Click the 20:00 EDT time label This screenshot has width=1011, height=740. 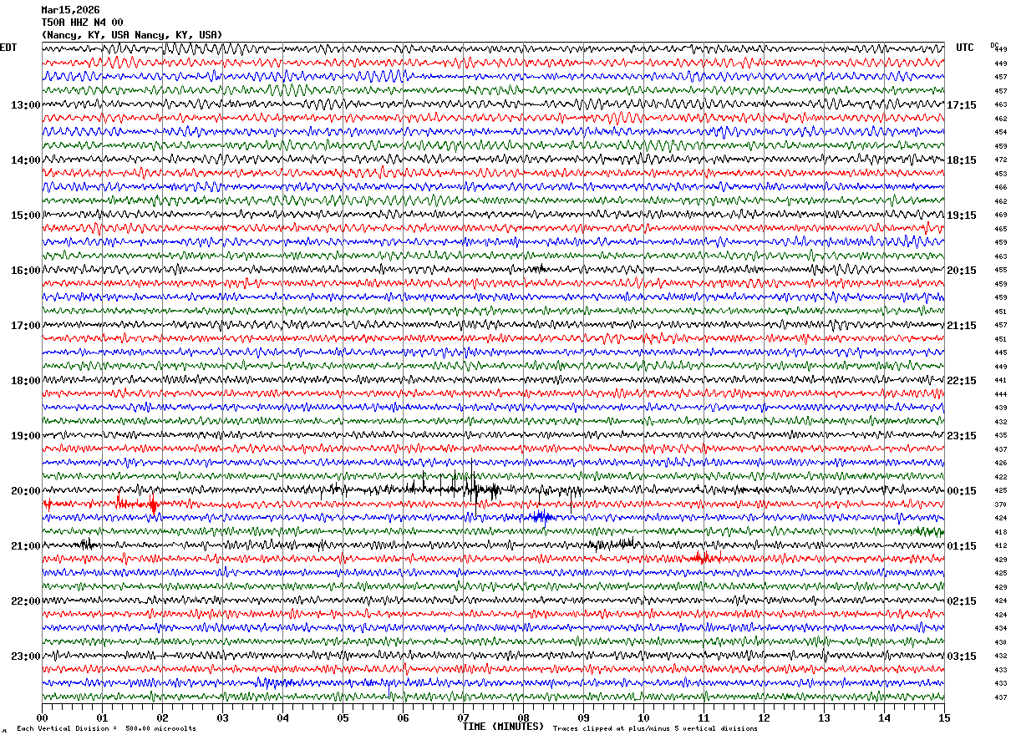click(x=25, y=491)
